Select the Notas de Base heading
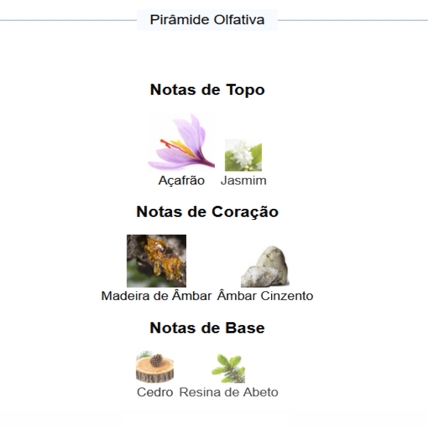This screenshot has width=428, height=428. coord(207,328)
